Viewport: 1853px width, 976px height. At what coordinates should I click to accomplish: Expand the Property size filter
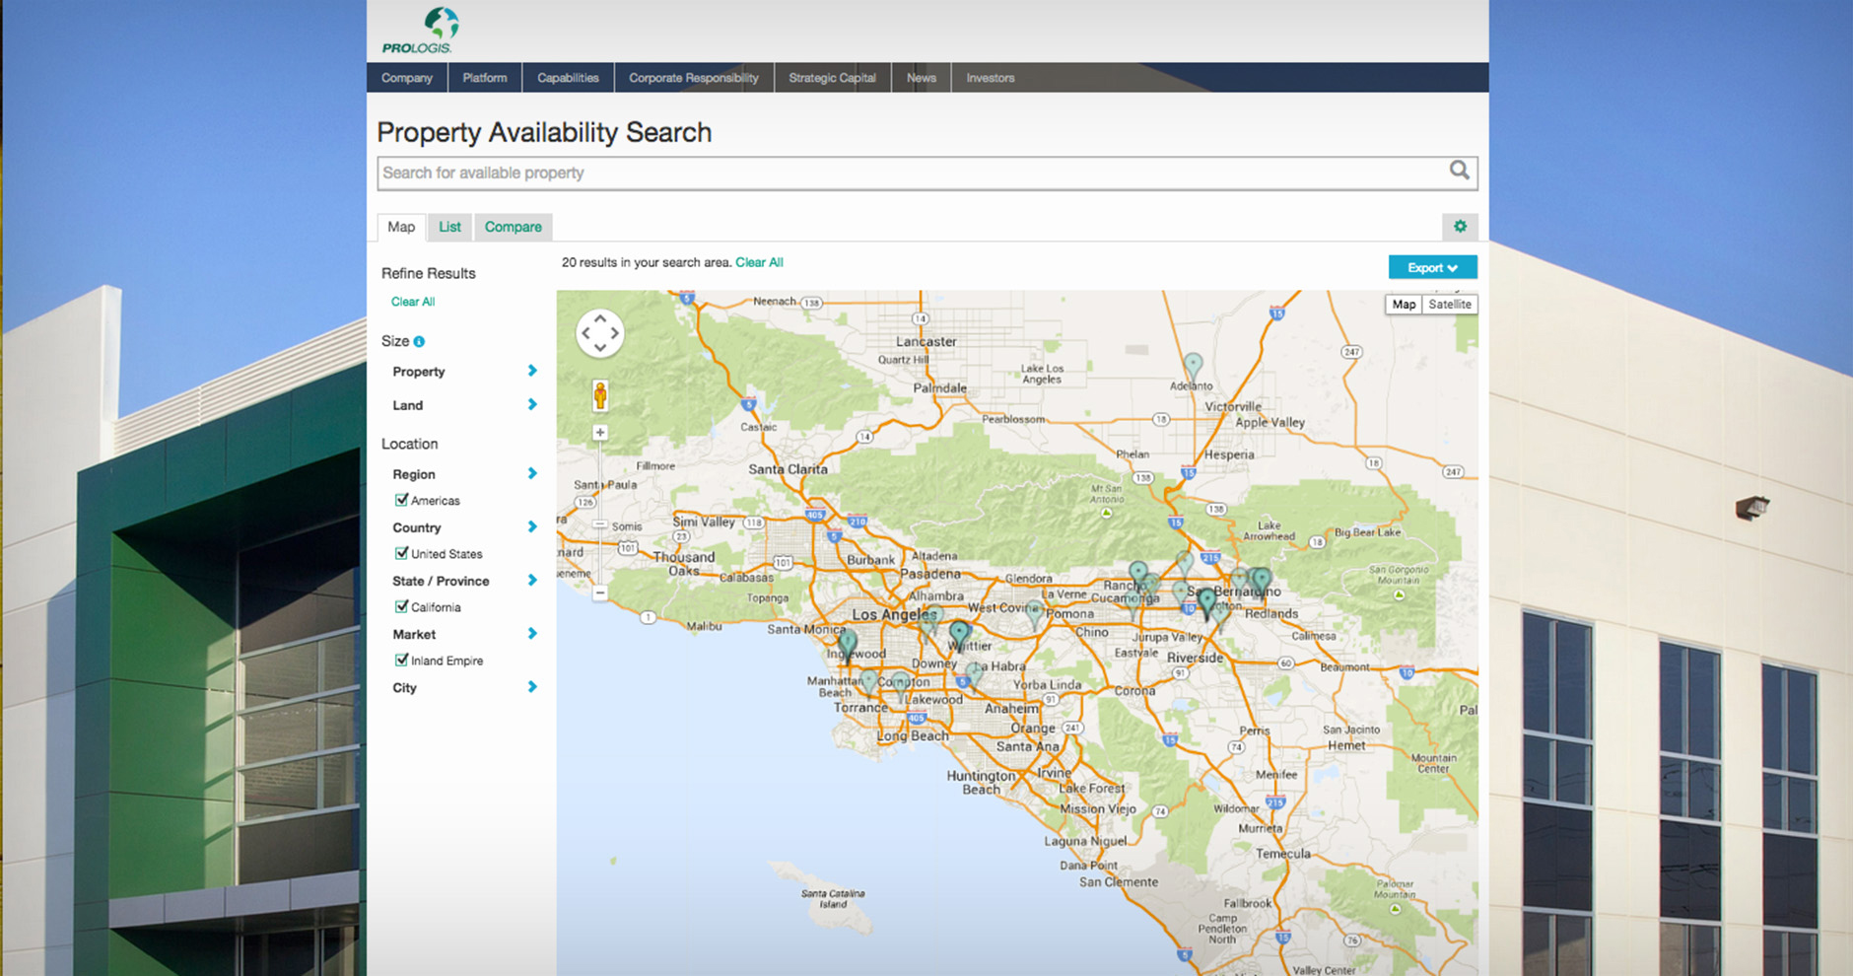[532, 371]
